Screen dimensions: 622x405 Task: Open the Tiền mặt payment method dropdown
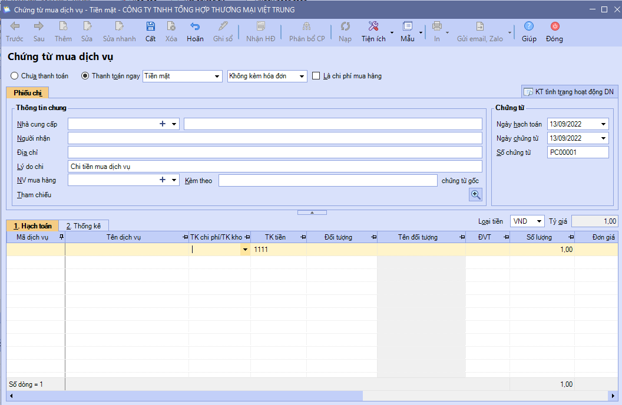pyautogui.click(x=216, y=77)
